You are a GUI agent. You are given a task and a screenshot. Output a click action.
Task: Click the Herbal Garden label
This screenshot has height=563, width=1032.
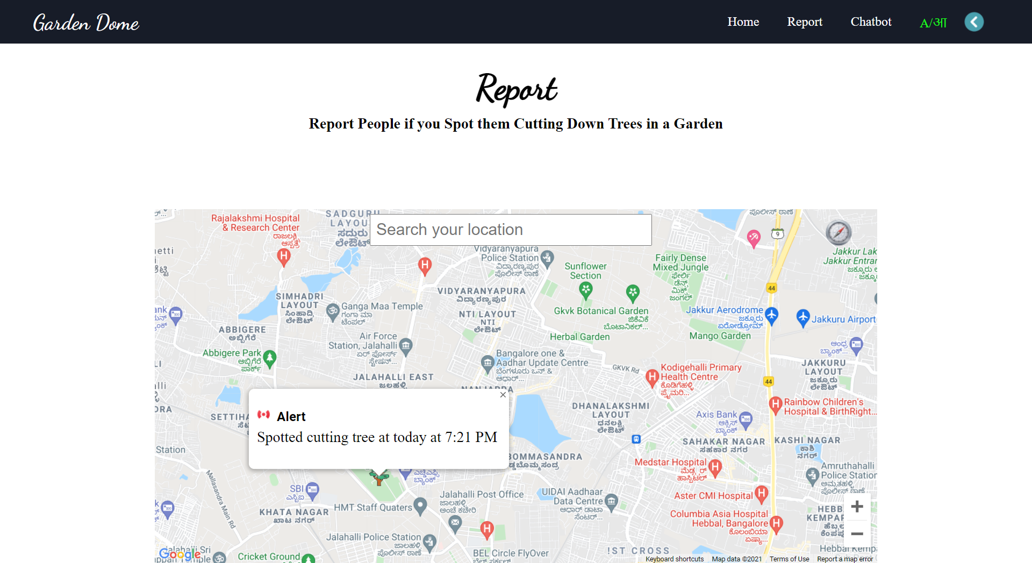(579, 337)
